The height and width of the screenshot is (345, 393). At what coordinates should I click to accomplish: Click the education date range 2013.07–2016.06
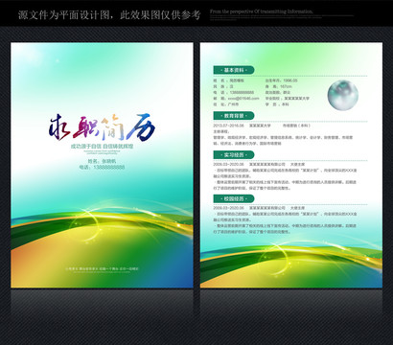point(228,126)
